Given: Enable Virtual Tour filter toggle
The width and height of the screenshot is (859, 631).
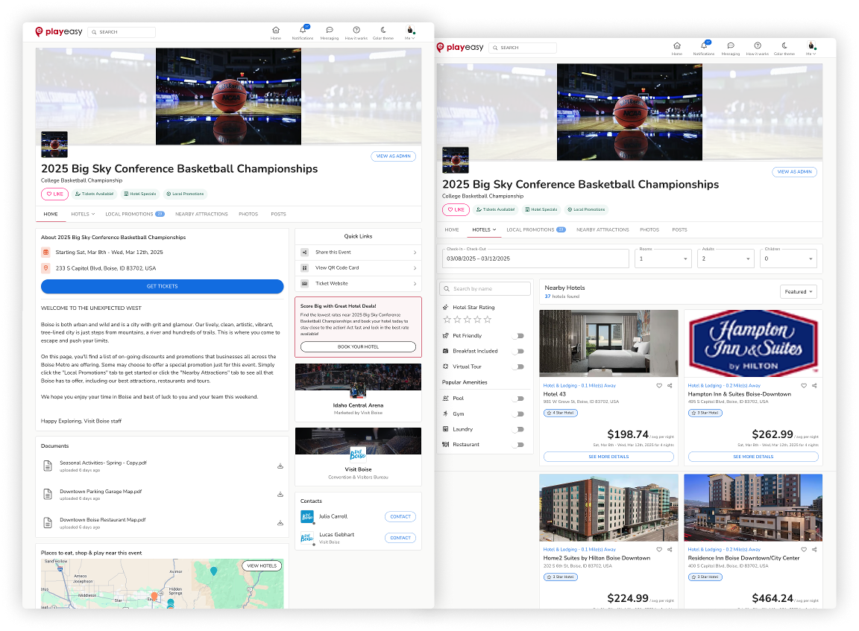Looking at the screenshot, I should [519, 367].
